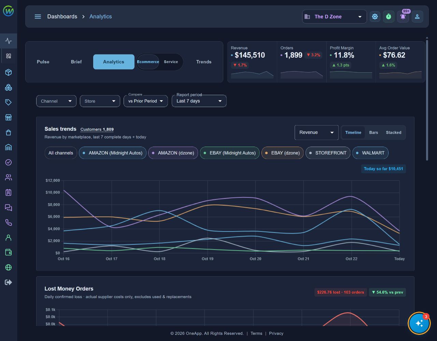
Task: Open the settings gear in header
Action: click(x=375, y=16)
